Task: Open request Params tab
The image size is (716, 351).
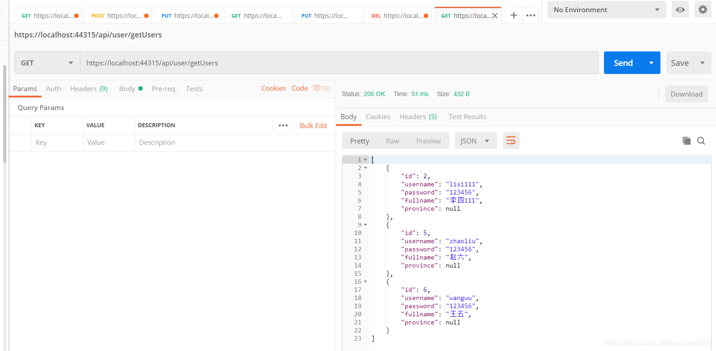Action: [x=25, y=89]
